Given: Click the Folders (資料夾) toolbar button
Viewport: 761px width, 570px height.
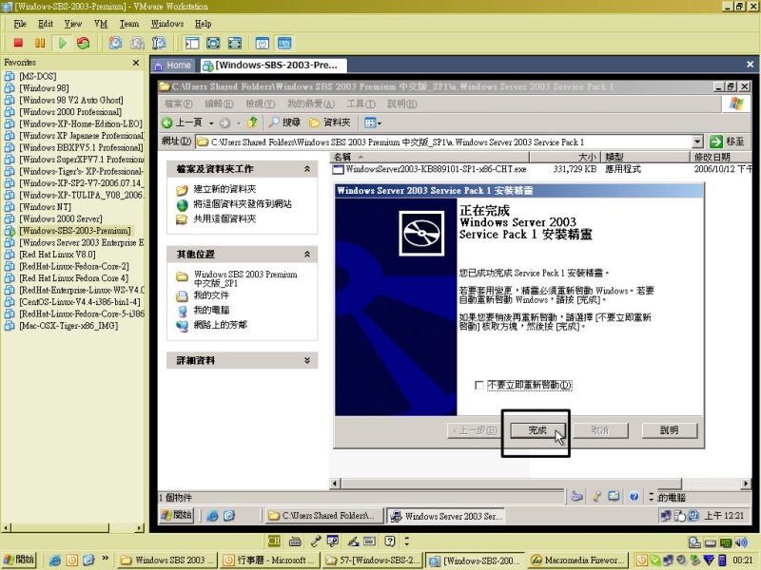Looking at the screenshot, I should pos(330,123).
